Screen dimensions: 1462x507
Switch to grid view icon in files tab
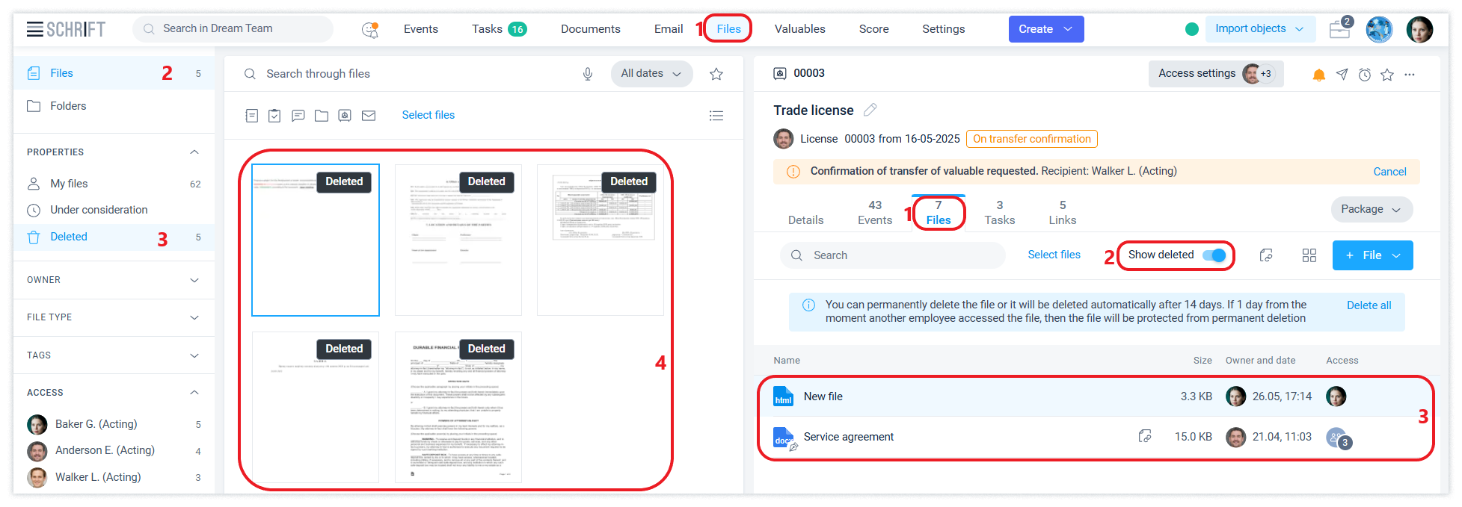coord(1309,255)
